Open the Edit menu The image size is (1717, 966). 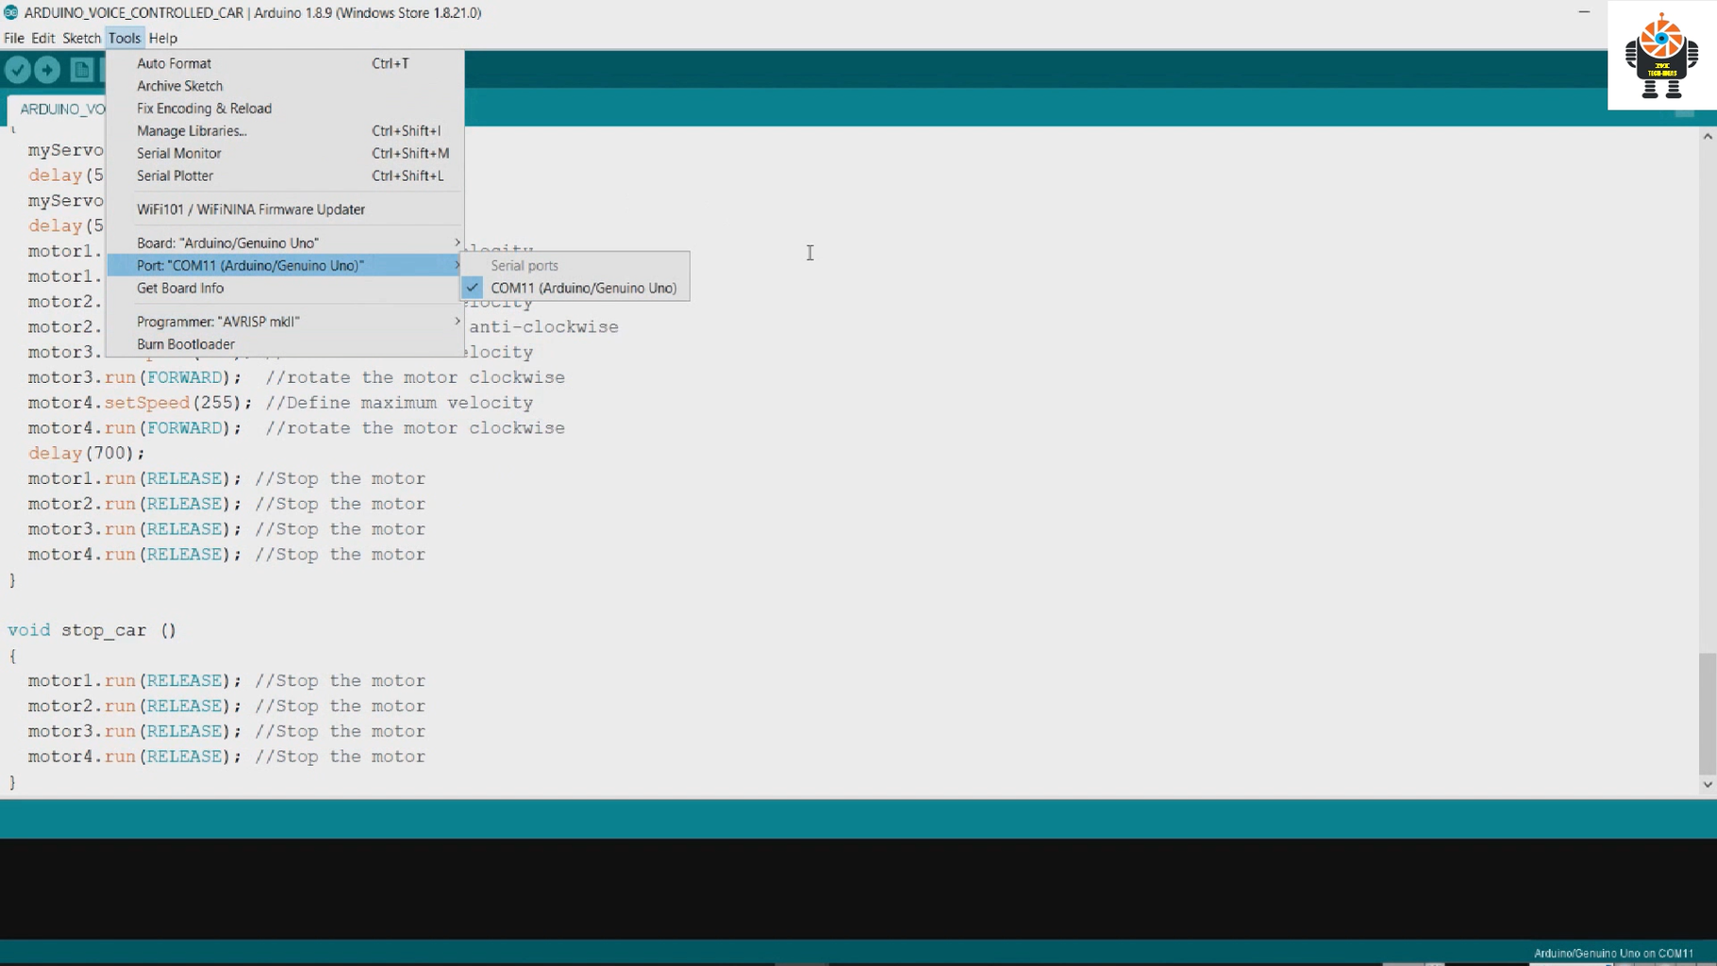tap(42, 38)
